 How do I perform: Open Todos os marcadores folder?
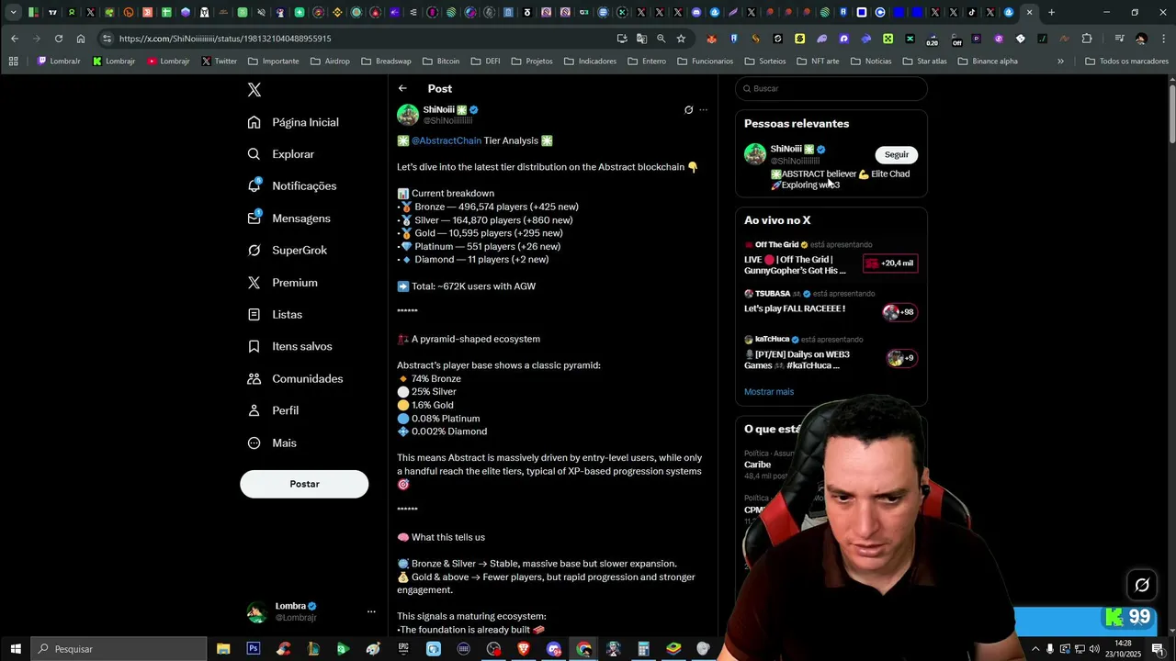click(1126, 62)
